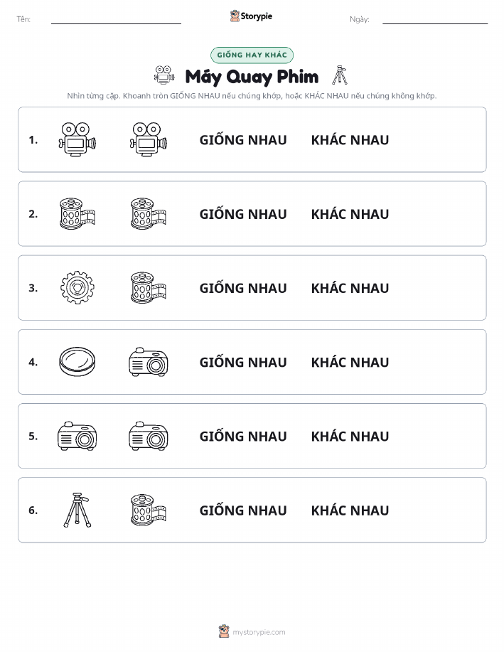Choose KHÁC NHAU for question 6
The width and height of the screenshot is (504, 652).
[350, 511]
